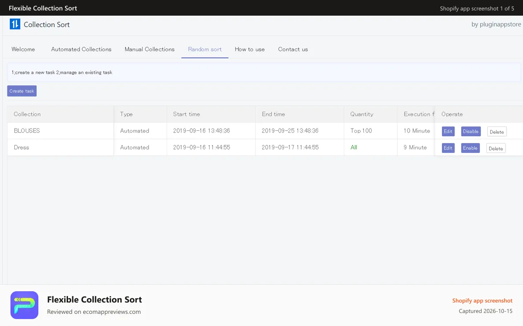Image resolution: width=523 pixels, height=326 pixels.
Task: Click the Collection Sort header title
Action: click(x=47, y=24)
